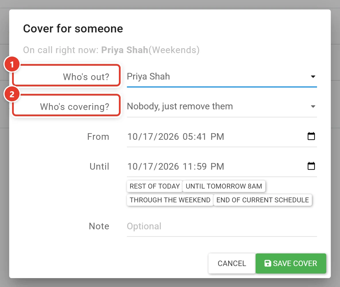This screenshot has height=287, width=340.
Task: Save the cover with Save Cover
Action: (x=291, y=263)
